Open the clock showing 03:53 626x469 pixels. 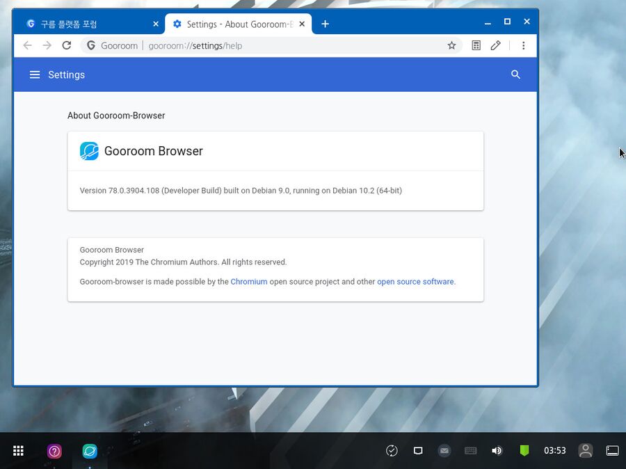click(554, 451)
